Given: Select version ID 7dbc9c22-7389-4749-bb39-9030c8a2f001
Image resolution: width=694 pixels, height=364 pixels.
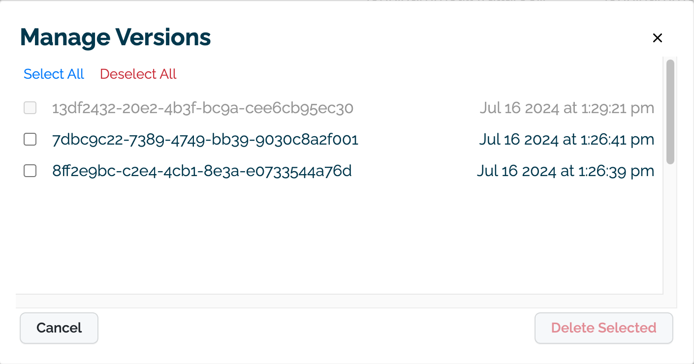Looking at the screenshot, I should click(x=205, y=140).
